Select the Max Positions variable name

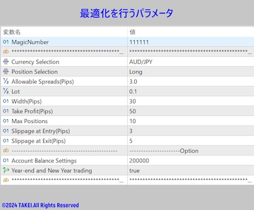click(x=29, y=121)
